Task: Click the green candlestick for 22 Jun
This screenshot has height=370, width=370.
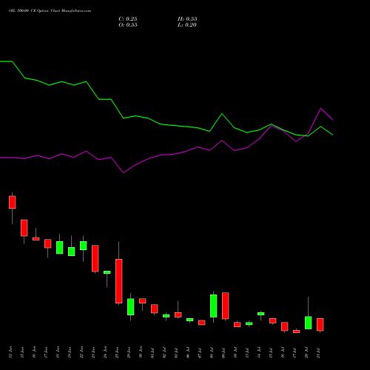Action: [84, 246]
